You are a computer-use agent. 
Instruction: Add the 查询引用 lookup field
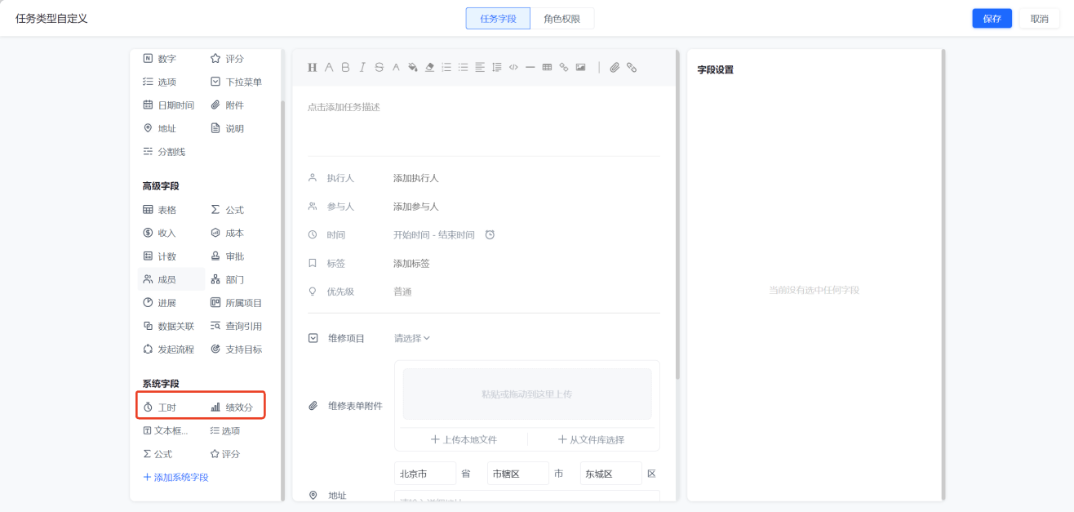(237, 327)
